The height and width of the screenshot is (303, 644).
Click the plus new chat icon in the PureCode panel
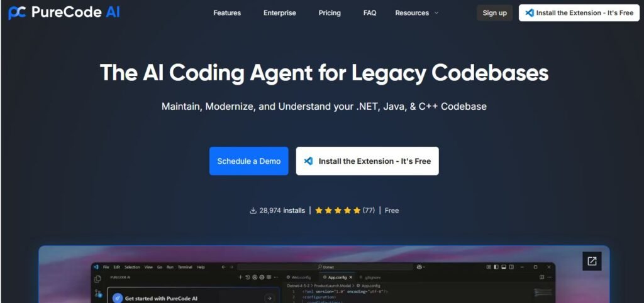click(240, 277)
